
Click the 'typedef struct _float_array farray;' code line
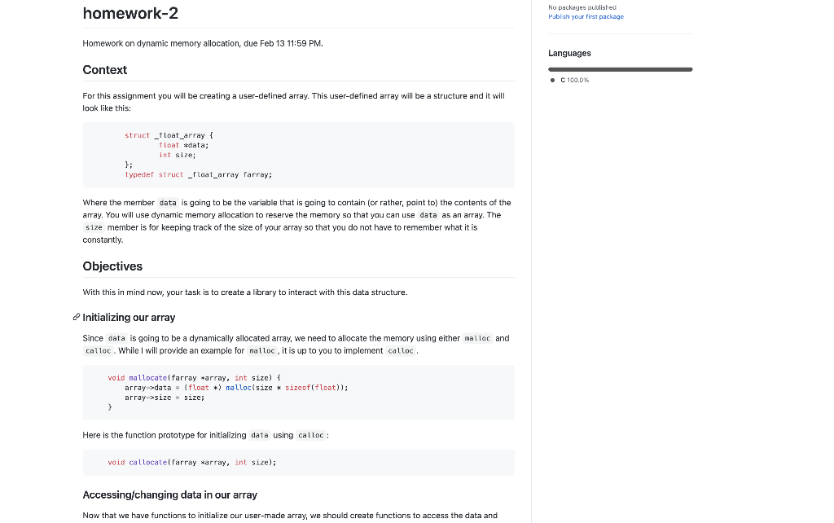199,174
